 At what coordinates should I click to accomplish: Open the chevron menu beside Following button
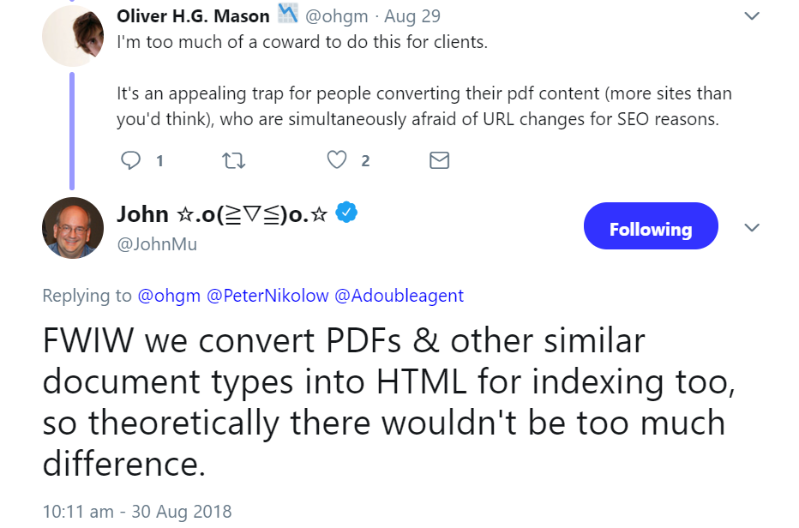[x=752, y=227]
